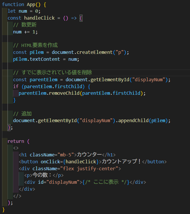Viewport: 190px width, 214px height.
Task: Click the createElement method call
Action: [95, 52]
